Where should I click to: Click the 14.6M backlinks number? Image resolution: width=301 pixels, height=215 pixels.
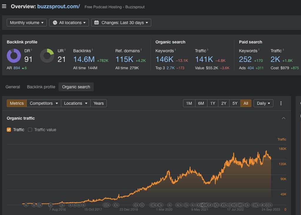[84, 60]
